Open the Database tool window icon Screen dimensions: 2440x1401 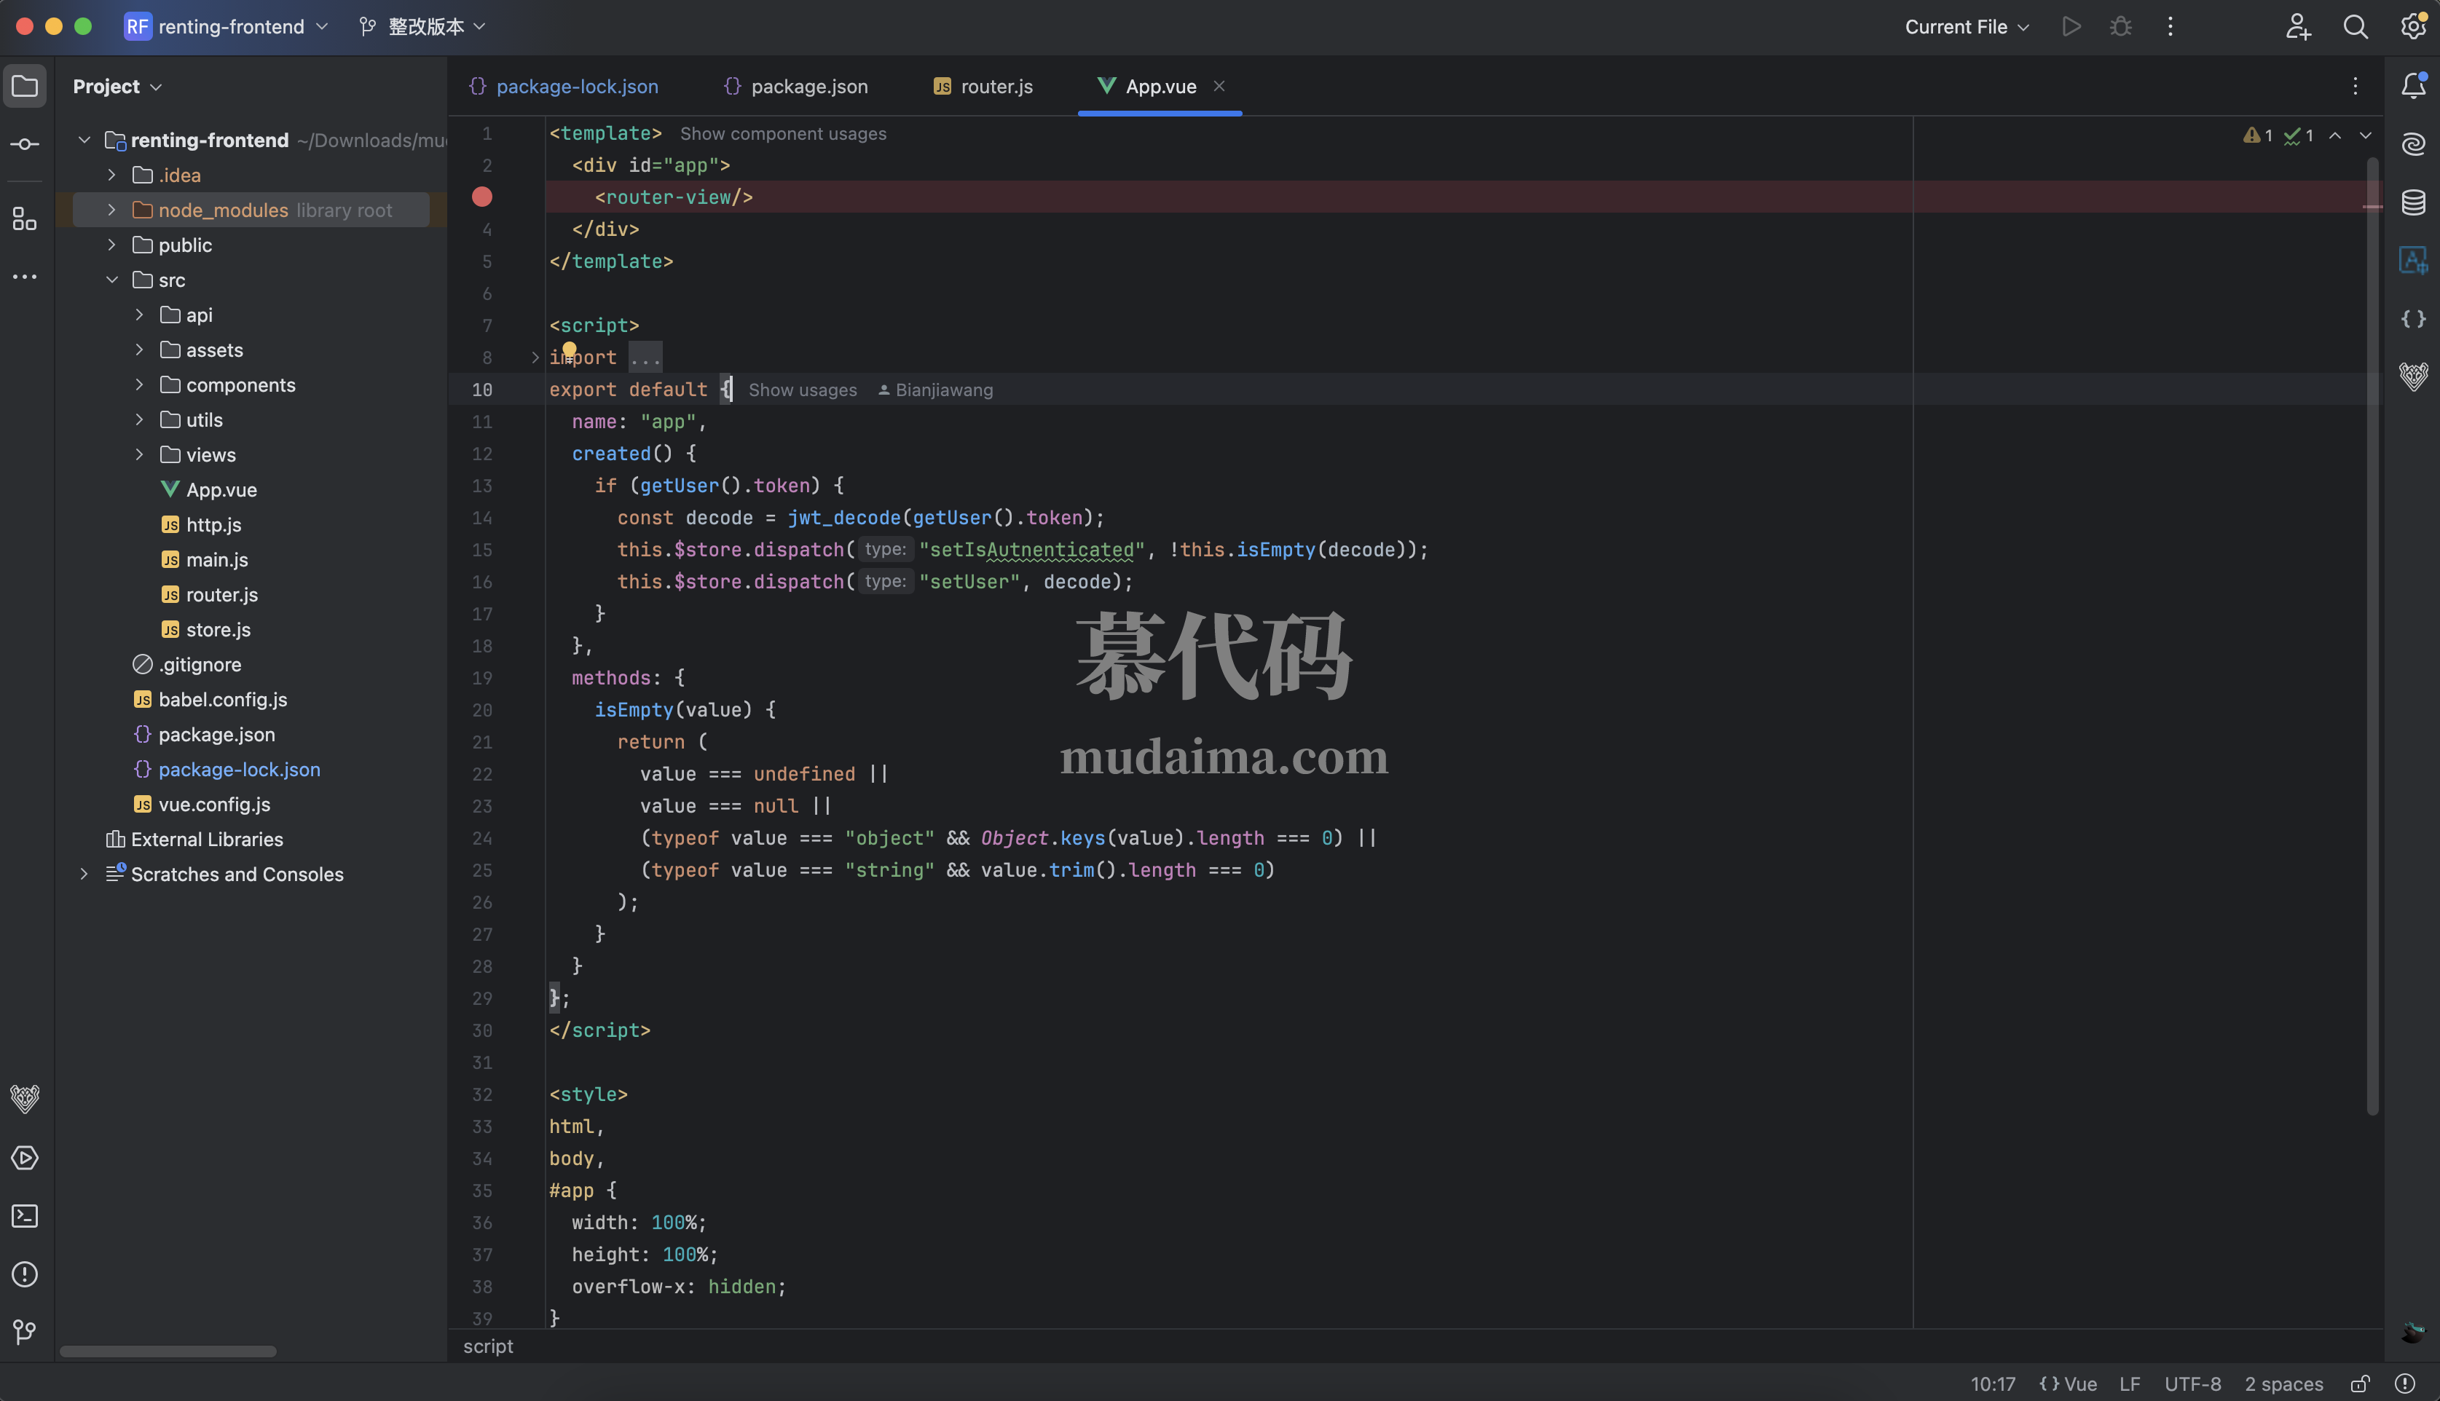tap(2413, 202)
